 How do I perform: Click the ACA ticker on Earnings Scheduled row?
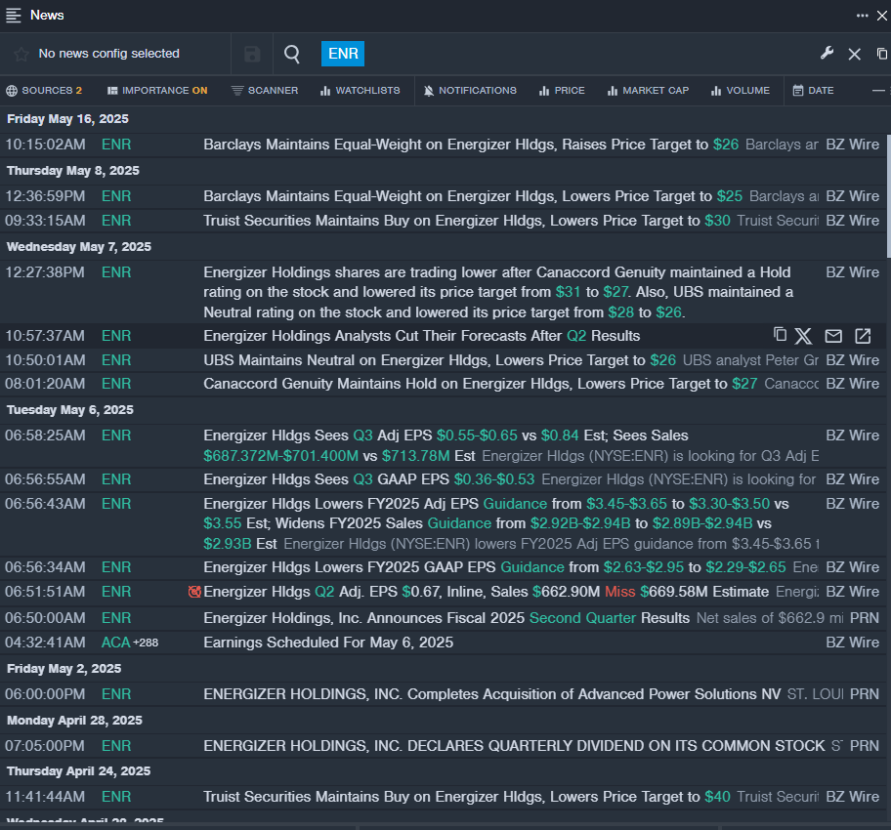tap(116, 643)
